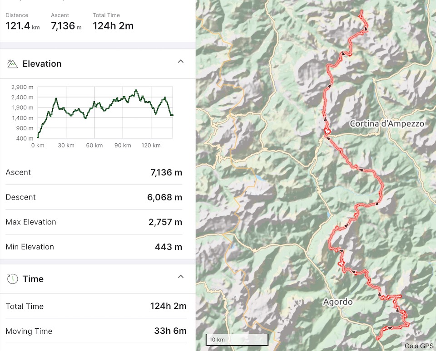The height and width of the screenshot is (351, 436).
Task: Click the route's northern start point
Action: (362, 11)
